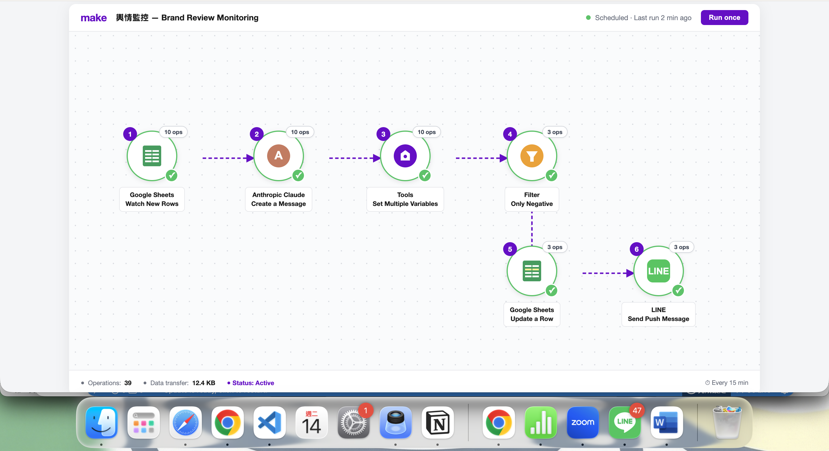Click the success checkmark on Filter module
Viewport: 829px width, 451px height.
[x=552, y=176]
